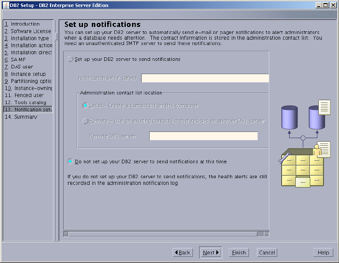The width and height of the screenshot is (339, 263).
Task: Click the 'Set up notifications' heading
Action: coord(102,24)
